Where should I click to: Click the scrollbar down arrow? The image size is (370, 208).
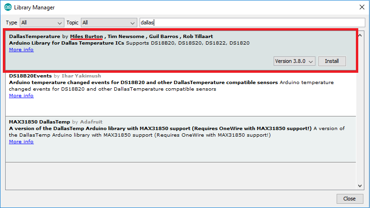[x=361, y=185]
